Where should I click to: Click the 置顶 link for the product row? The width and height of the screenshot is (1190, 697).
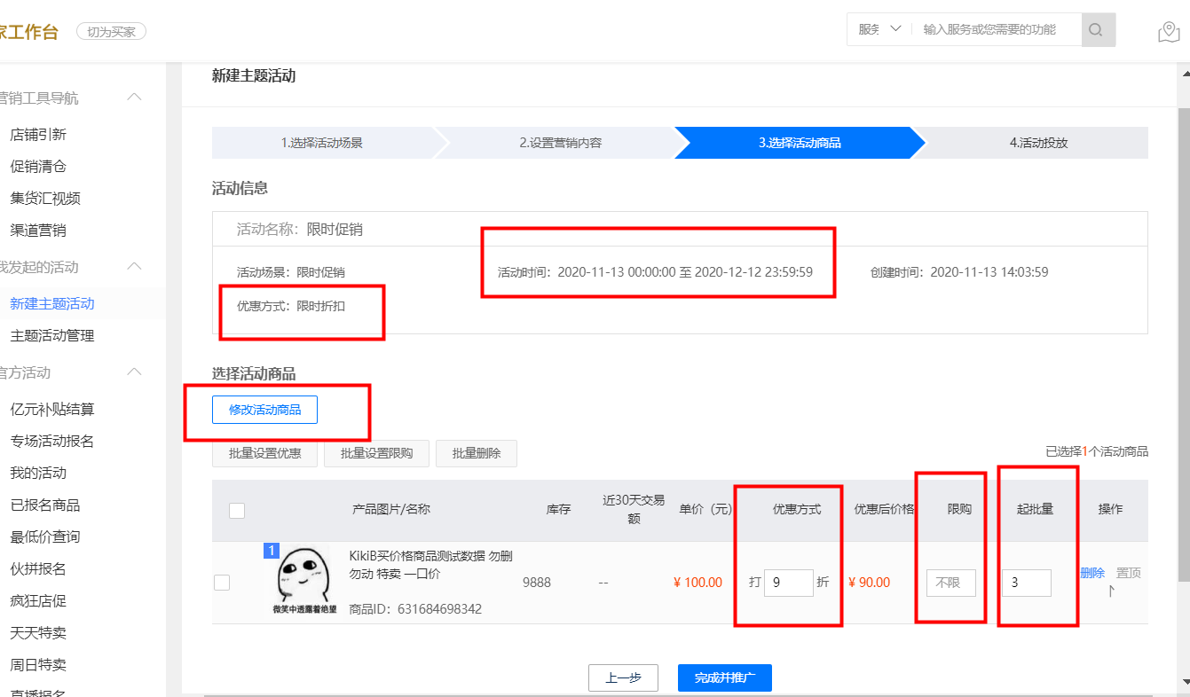coord(1127,573)
